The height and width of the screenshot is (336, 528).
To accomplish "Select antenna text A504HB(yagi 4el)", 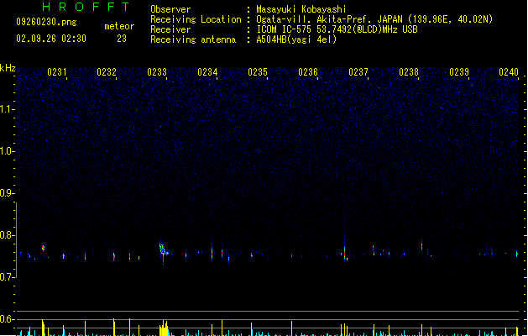I will click(296, 39).
